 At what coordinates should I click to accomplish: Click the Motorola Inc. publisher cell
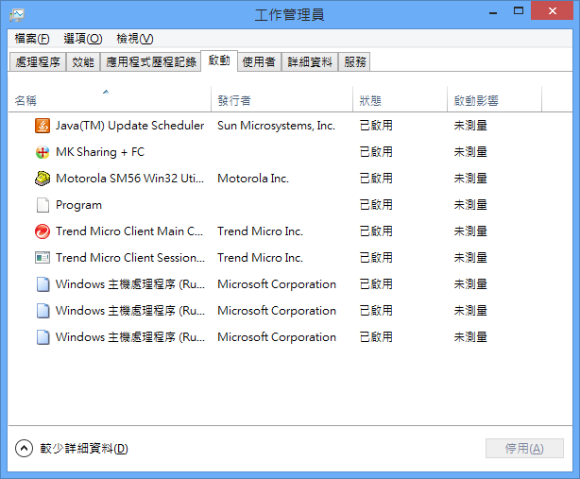[x=253, y=179]
